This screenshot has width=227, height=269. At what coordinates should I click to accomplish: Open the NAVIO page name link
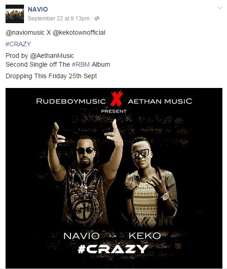(38, 9)
